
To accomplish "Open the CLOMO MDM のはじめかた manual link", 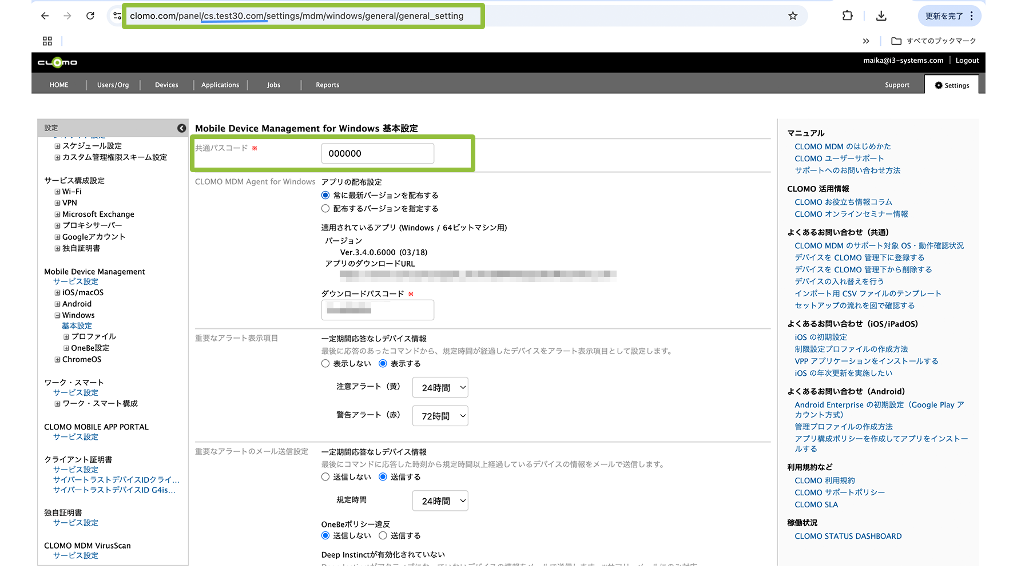I will [843, 146].
